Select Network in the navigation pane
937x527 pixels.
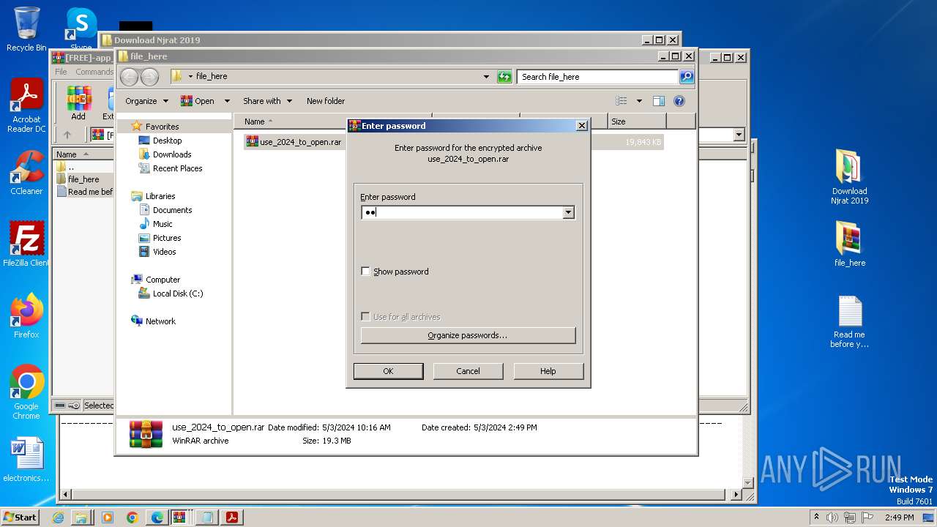[x=160, y=321]
